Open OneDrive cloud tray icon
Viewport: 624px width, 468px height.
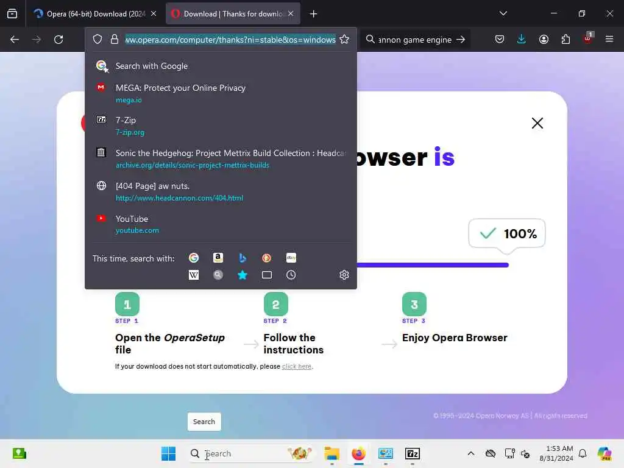[491, 453]
